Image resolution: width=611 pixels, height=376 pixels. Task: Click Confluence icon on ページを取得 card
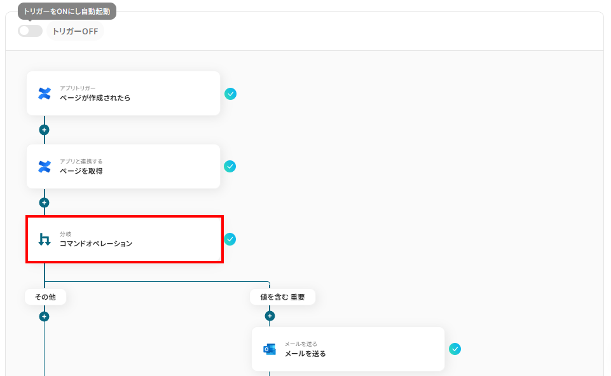(x=45, y=167)
